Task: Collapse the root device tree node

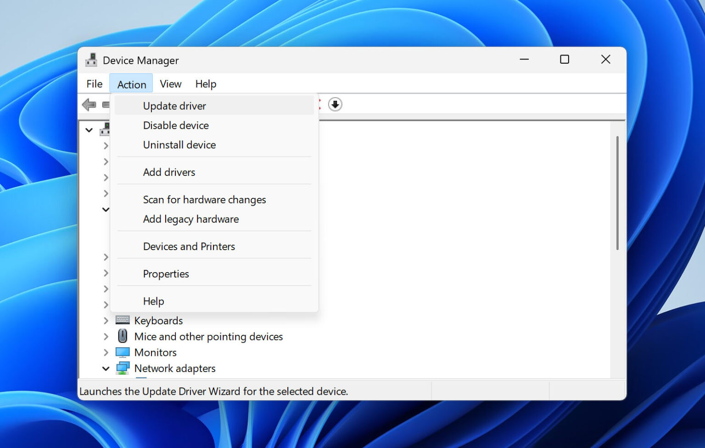Action: pos(89,130)
